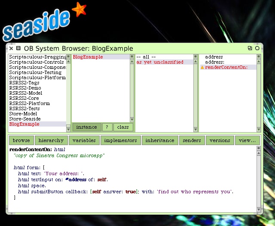Open scrollbar menu box atop class list

point(132,56)
